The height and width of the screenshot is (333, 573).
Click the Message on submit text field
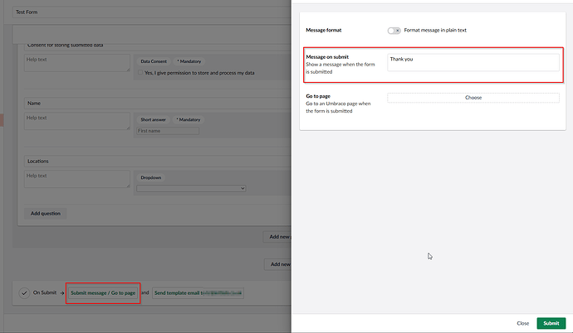tap(471, 62)
